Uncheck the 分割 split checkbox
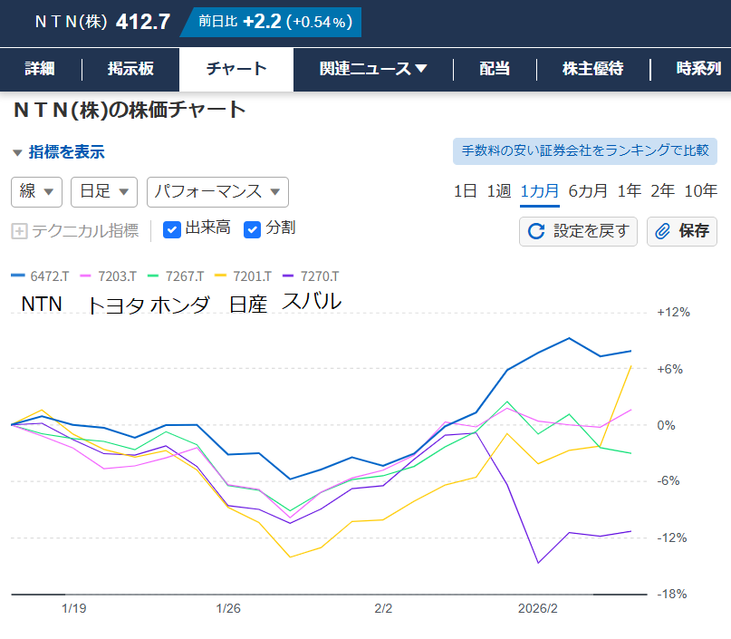This screenshot has height=639, width=731. coord(253,229)
